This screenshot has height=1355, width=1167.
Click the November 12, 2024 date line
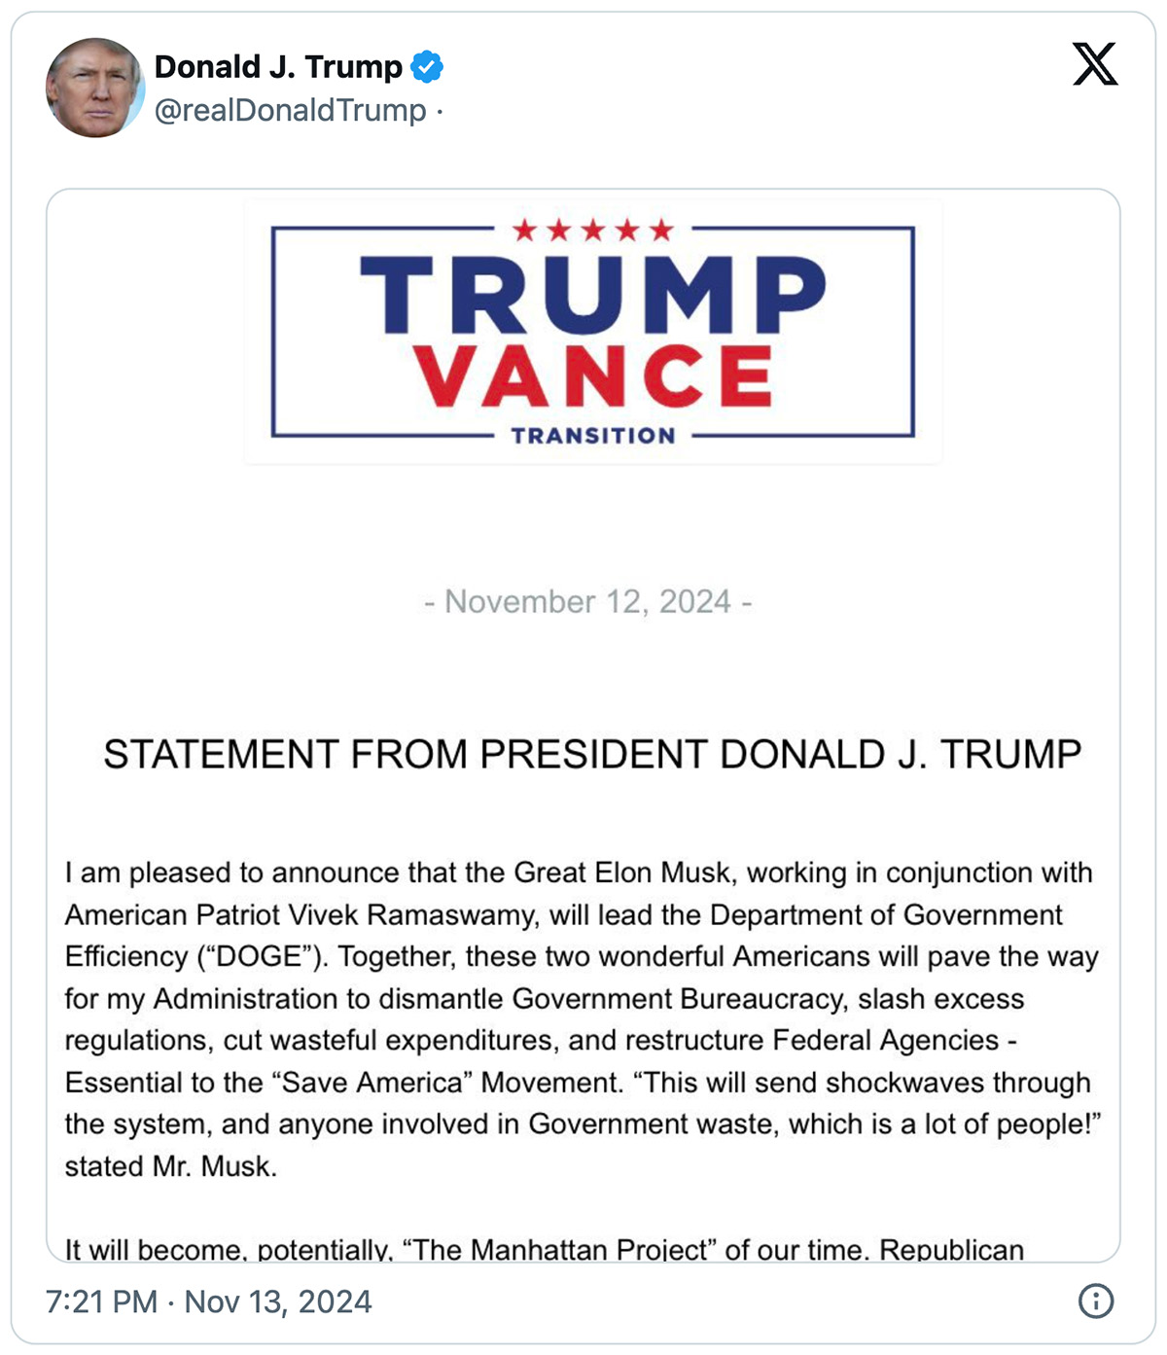click(x=588, y=602)
